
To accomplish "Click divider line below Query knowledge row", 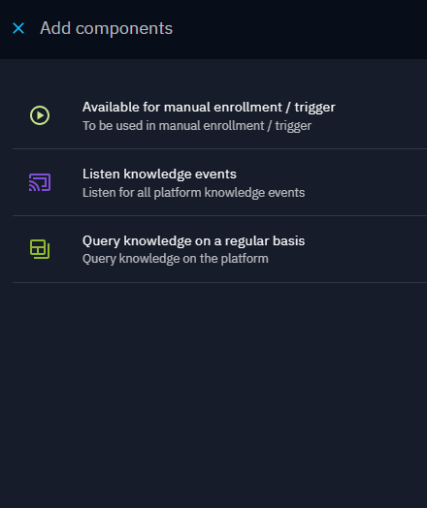I will 219,282.
